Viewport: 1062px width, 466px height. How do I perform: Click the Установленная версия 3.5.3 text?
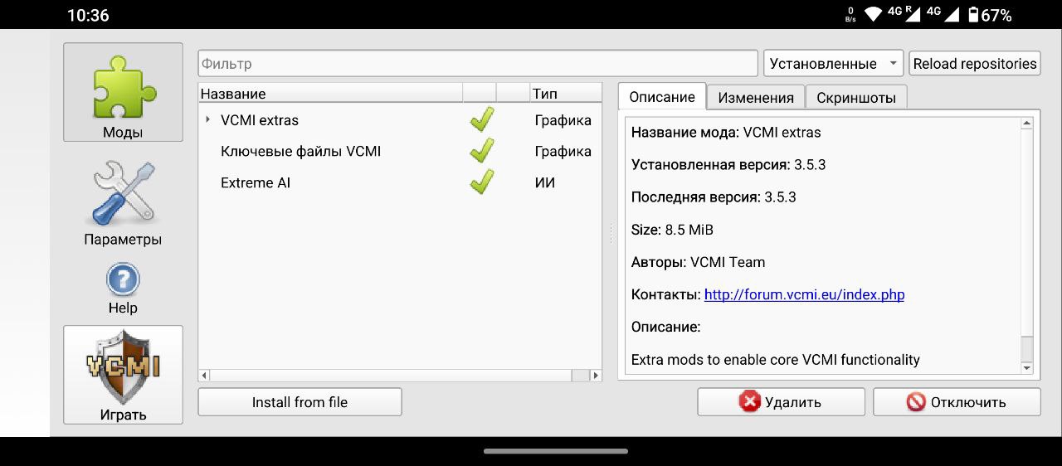728,165
